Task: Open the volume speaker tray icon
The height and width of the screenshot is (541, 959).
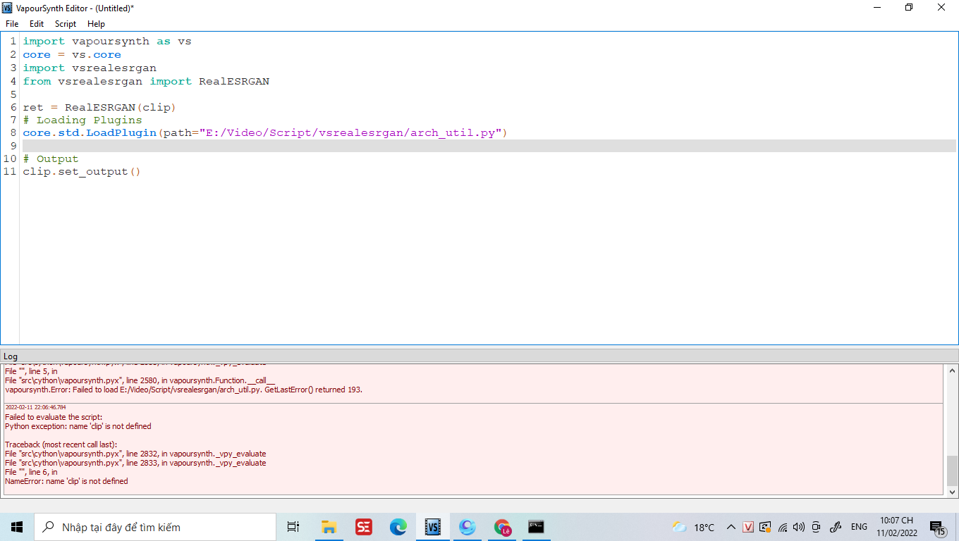Action: 799,527
